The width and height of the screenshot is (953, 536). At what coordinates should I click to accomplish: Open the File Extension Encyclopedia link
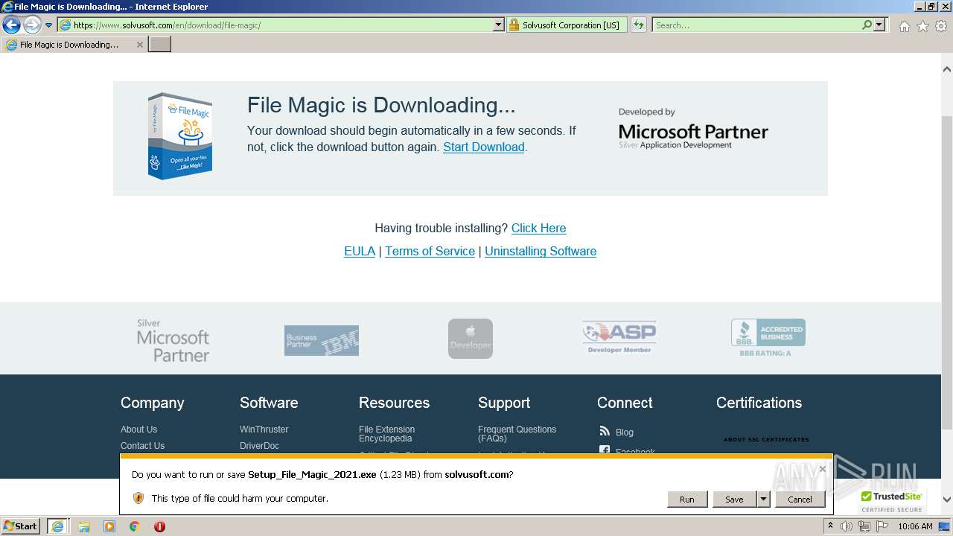pos(386,434)
